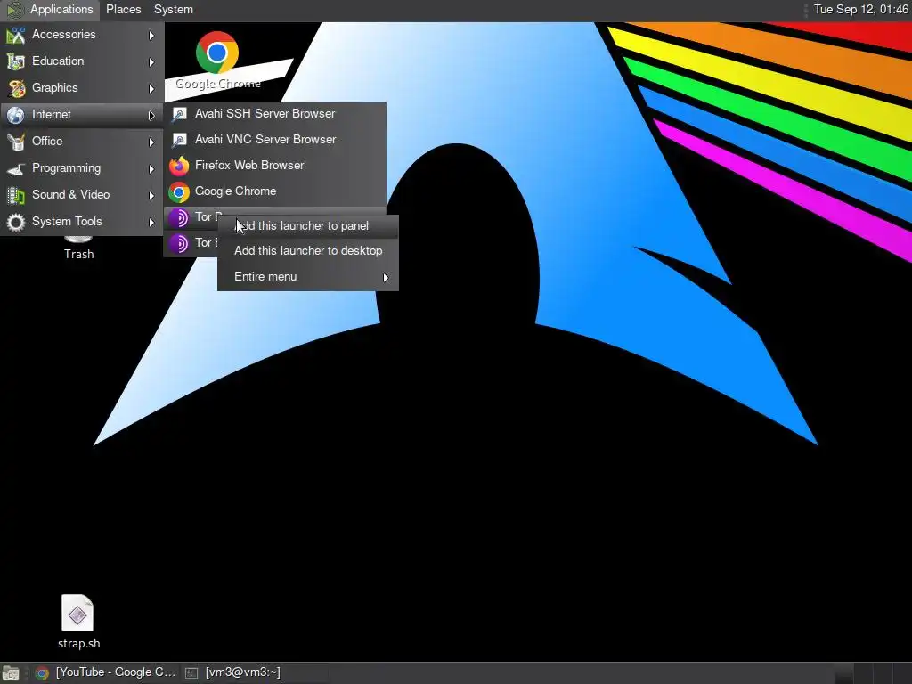Expand the Sound & Video submenu arrow

(x=151, y=196)
